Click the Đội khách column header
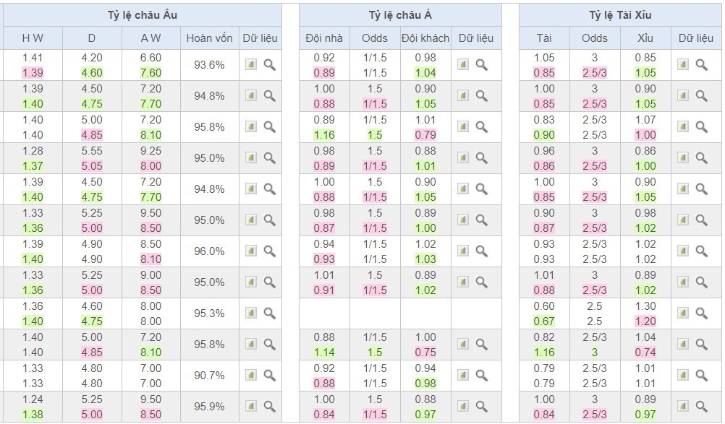 point(425,38)
